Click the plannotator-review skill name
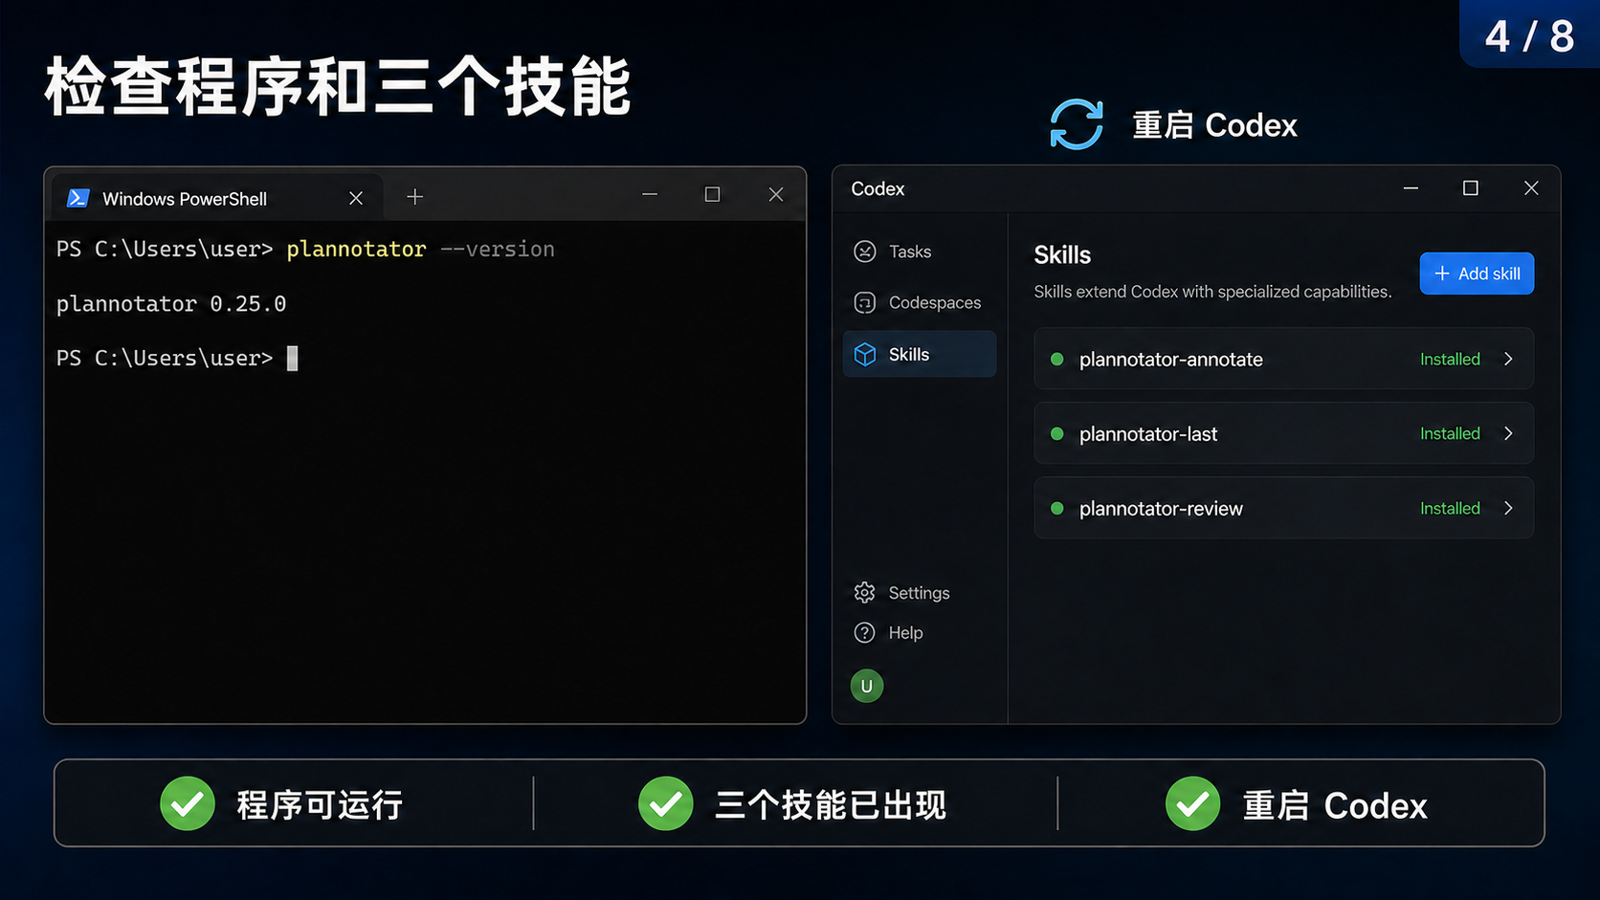This screenshot has width=1600, height=900. coord(1161,509)
